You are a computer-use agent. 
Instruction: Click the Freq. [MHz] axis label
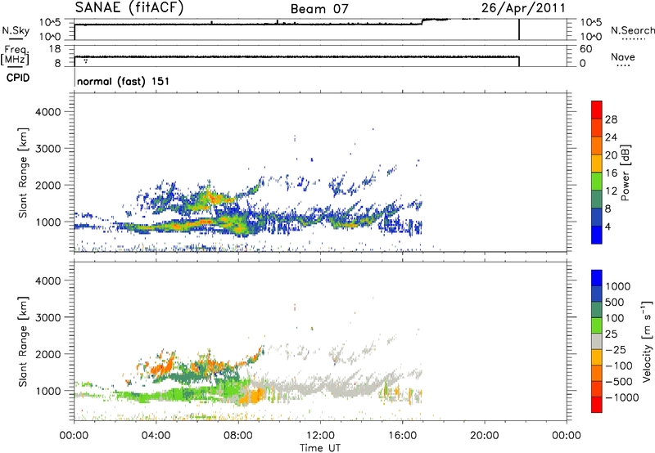[16, 55]
